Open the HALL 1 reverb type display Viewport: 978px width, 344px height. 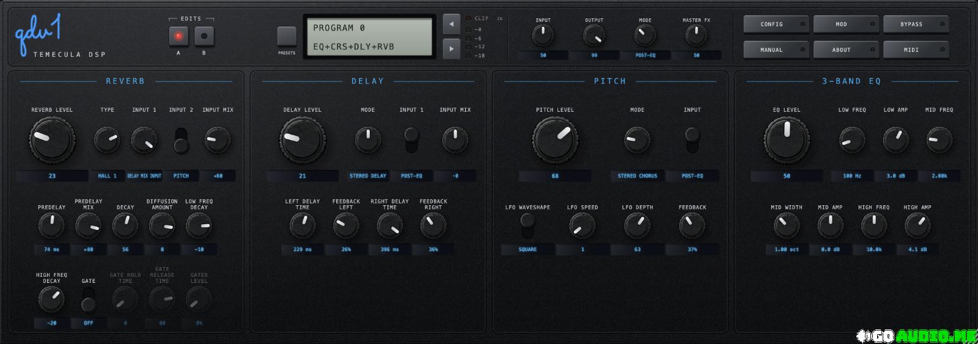click(107, 176)
